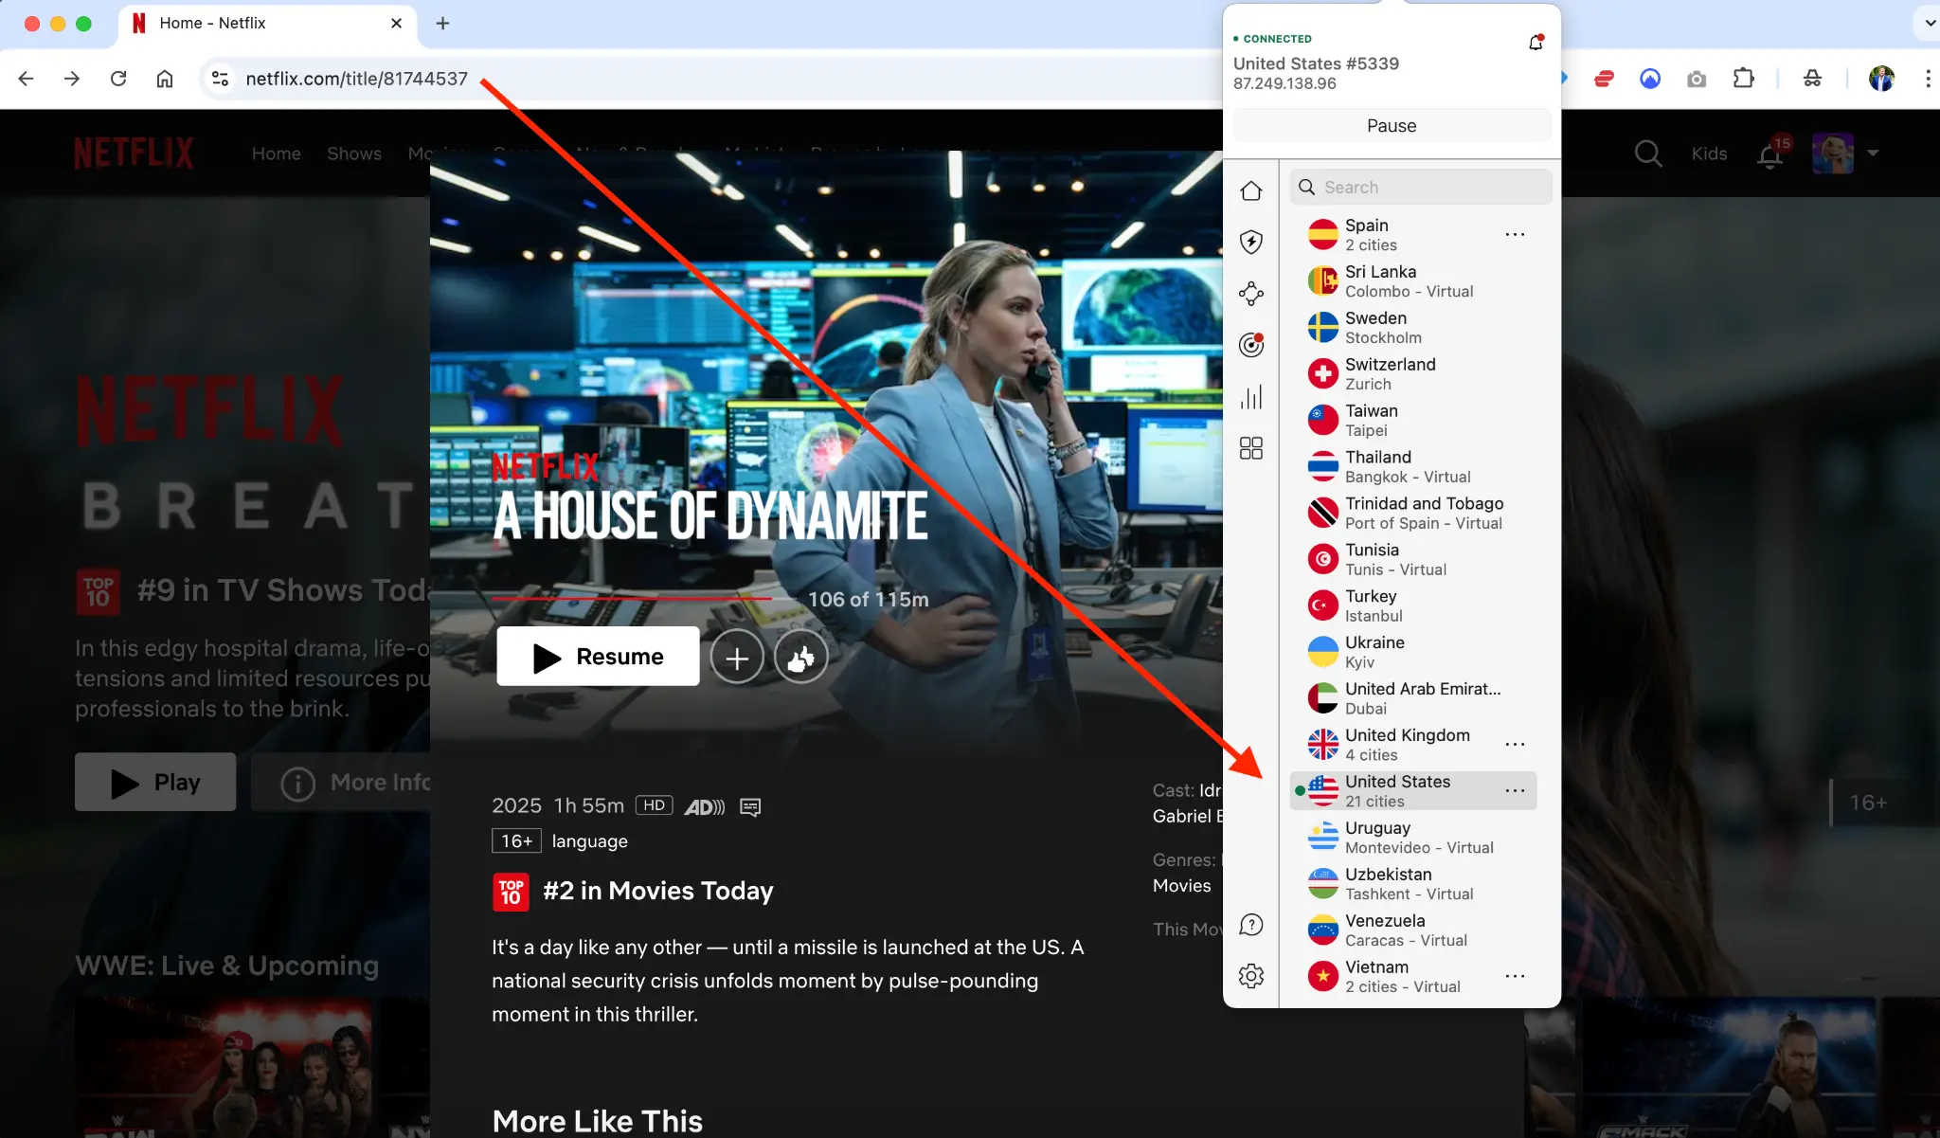Select the Threat Protection shield icon

(1251, 242)
